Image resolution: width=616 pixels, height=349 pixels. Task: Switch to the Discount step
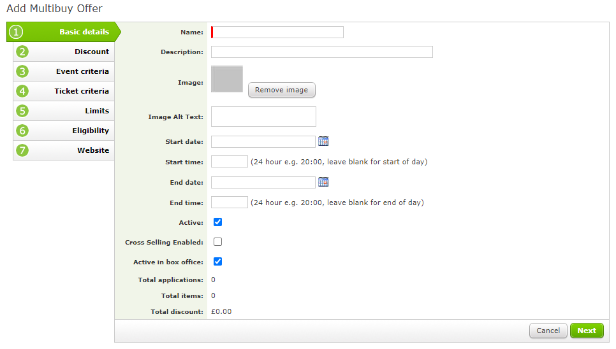64,52
